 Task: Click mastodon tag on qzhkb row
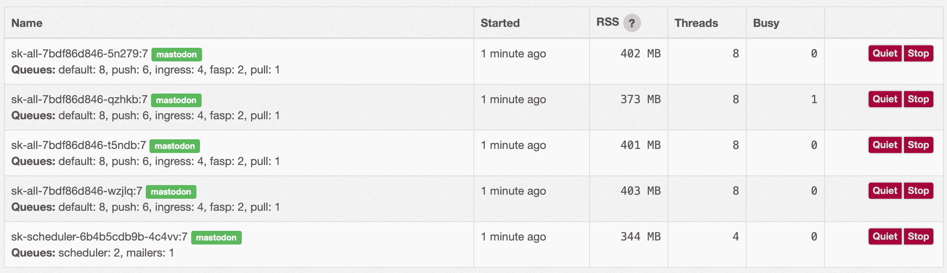click(x=176, y=100)
